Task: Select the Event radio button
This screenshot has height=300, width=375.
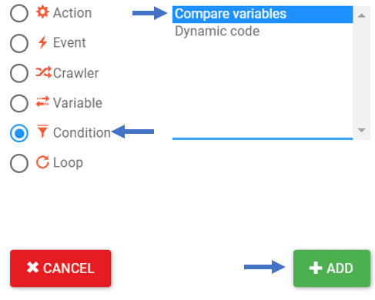Action: [19, 43]
